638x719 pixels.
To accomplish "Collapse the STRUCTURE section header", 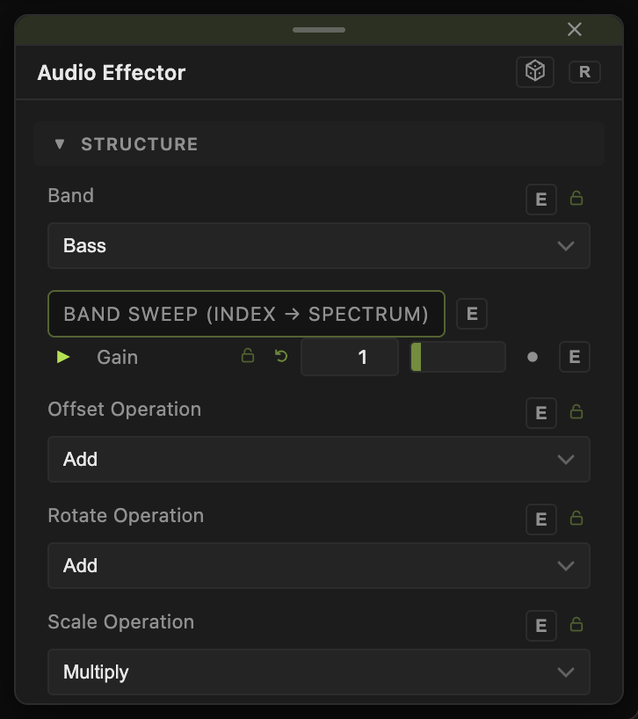I will [318, 144].
